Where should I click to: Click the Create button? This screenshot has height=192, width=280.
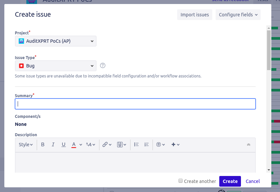coord(230,181)
